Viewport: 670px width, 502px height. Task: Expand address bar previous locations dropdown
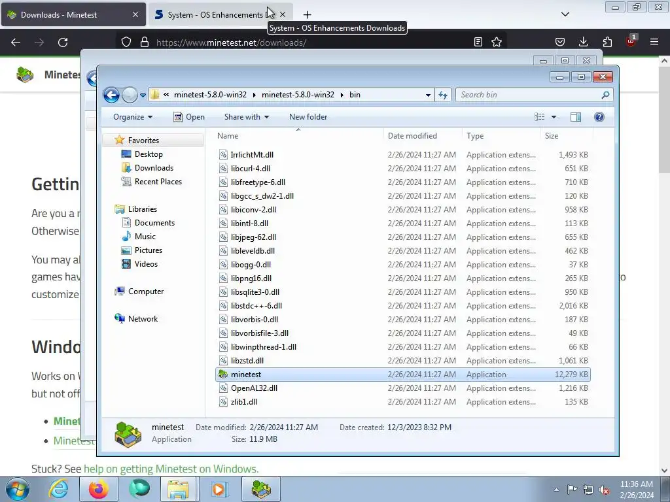[428, 95]
